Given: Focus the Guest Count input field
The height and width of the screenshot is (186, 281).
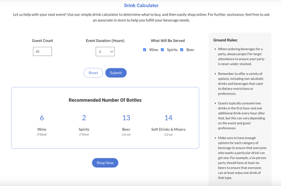Looking at the screenshot, I should tap(42, 51).
